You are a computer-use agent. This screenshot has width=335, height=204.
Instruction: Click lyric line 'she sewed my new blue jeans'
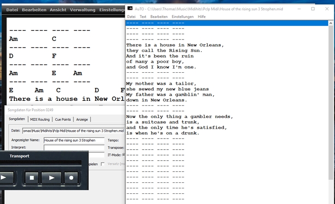click(168, 89)
